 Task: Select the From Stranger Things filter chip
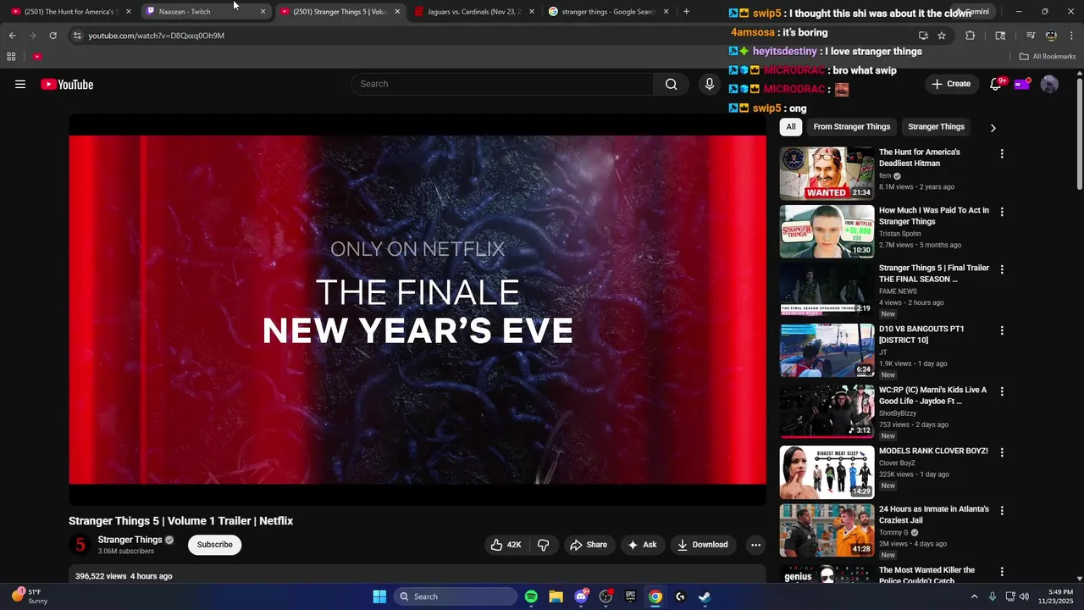point(851,127)
